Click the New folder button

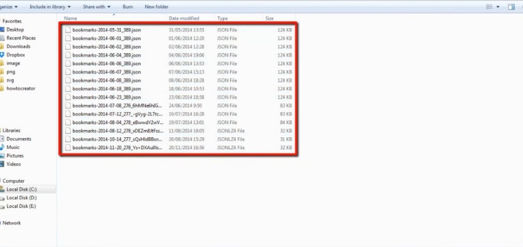(156, 7)
